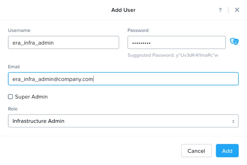This screenshot has height=165, width=247.
Task: Reveal password with the mask icon
Action: (234, 41)
